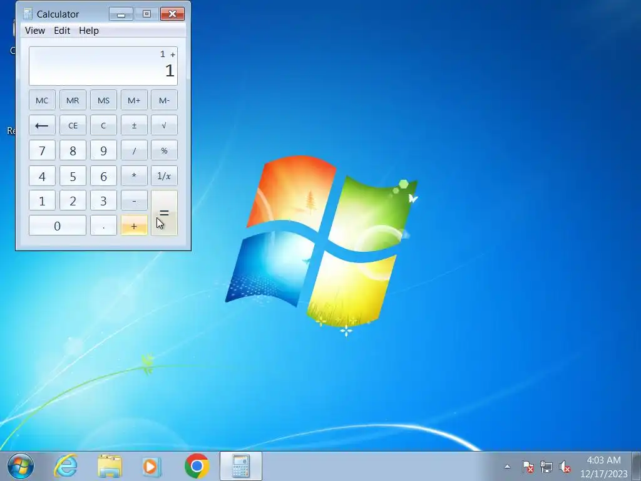Open Windows Explorer folder on taskbar
Screen dimensions: 641x481
click(x=110, y=466)
